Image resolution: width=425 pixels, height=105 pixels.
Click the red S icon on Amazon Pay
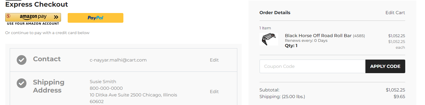[8, 16]
